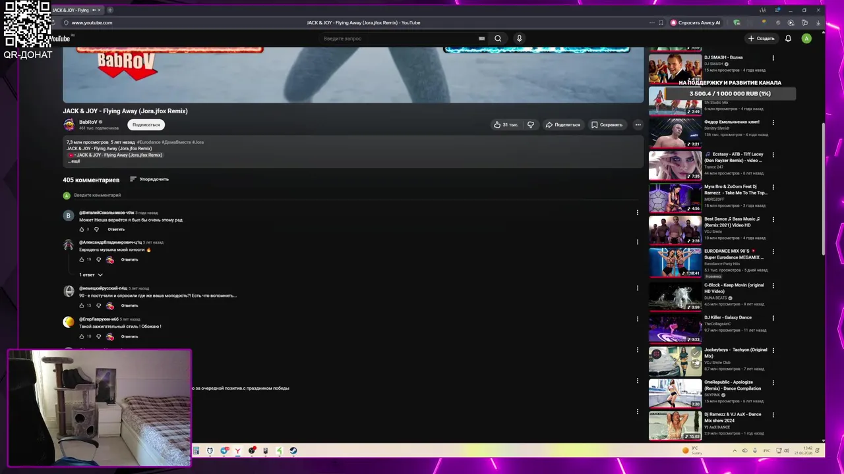Click the weather widget showing Sunny
Image resolution: width=844 pixels, height=474 pixels.
[x=693, y=451]
